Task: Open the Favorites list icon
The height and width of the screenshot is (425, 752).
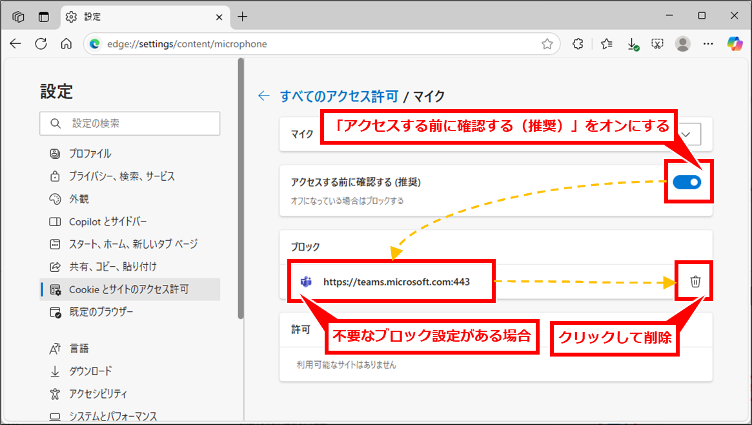Action: point(606,44)
